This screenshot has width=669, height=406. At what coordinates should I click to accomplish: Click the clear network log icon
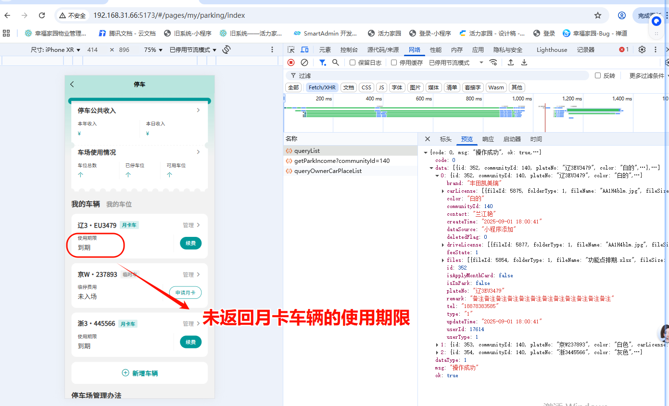pos(304,62)
